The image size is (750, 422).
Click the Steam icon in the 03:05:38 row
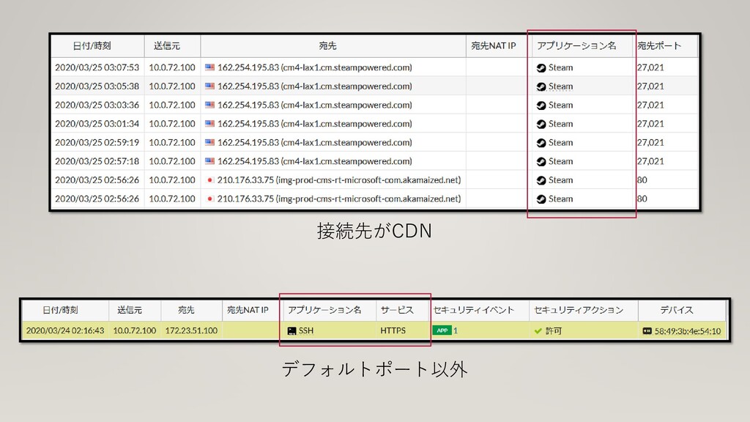pos(541,86)
